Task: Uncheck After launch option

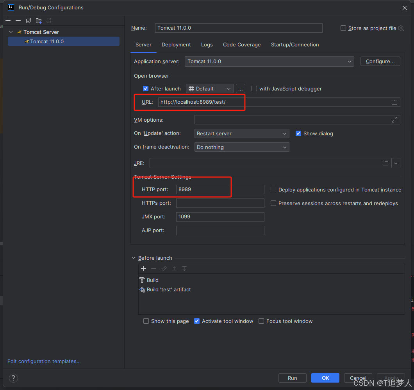Action: coord(145,89)
